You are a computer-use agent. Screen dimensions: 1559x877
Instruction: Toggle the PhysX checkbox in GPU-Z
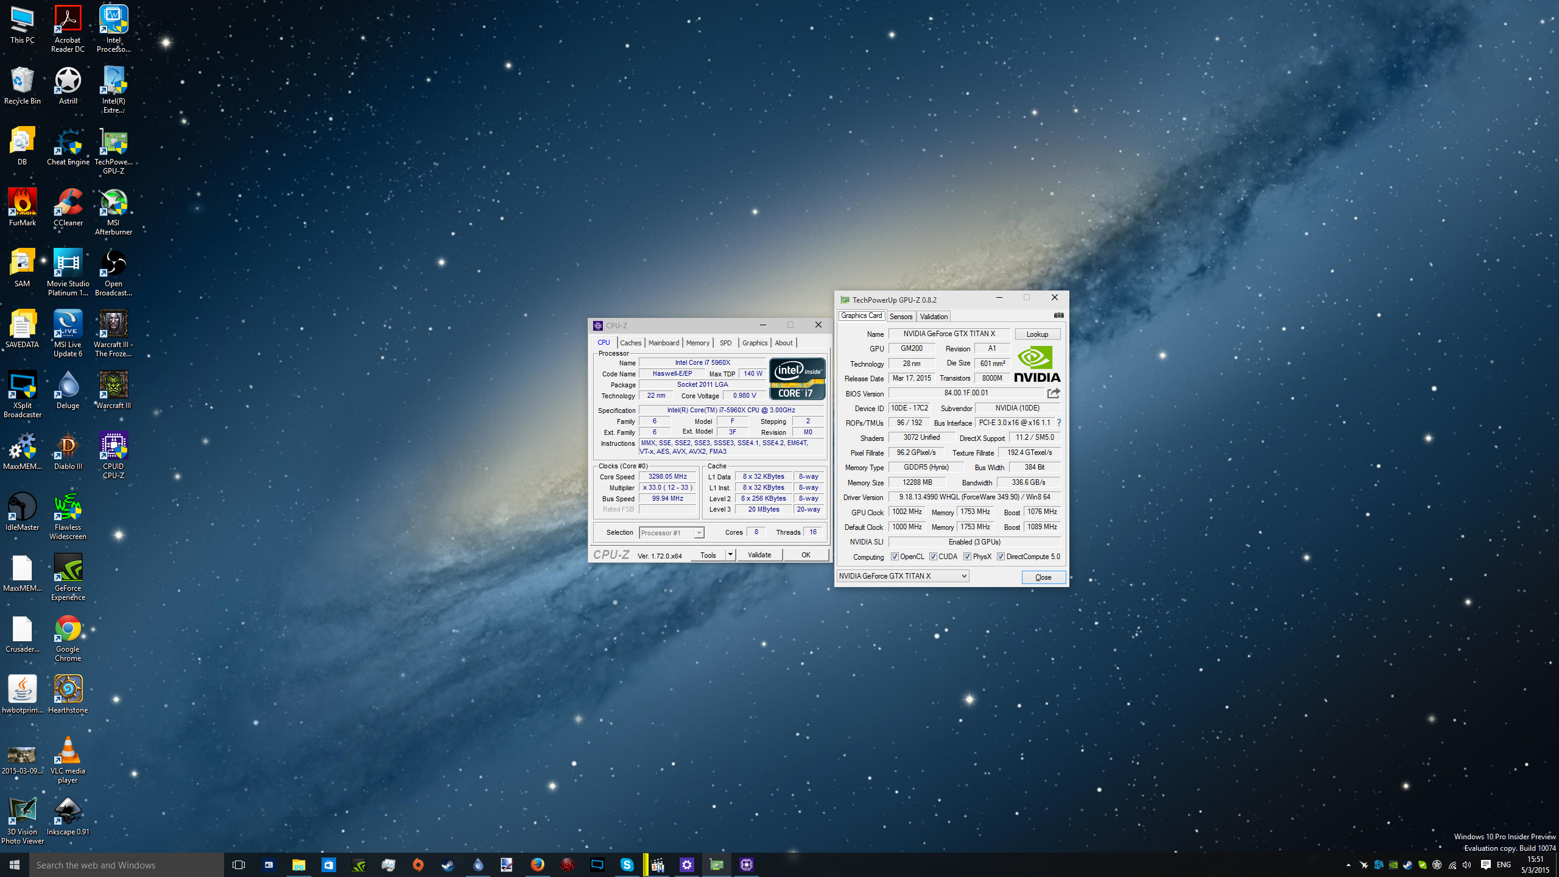(967, 557)
